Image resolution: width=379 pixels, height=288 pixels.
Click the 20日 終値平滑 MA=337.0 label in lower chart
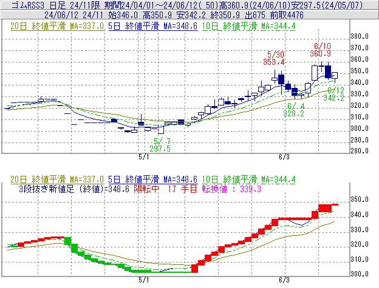point(57,179)
